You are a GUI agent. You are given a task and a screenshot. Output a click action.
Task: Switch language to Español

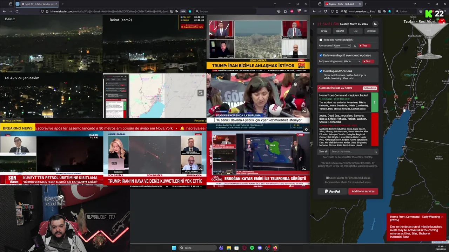tap(340, 31)
